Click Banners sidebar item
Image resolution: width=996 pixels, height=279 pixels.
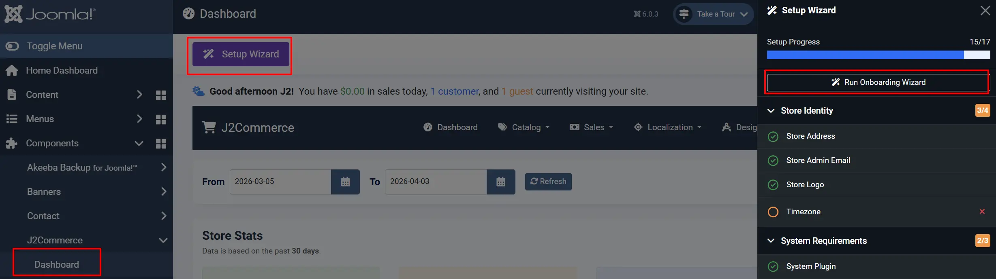pos(44,192)
